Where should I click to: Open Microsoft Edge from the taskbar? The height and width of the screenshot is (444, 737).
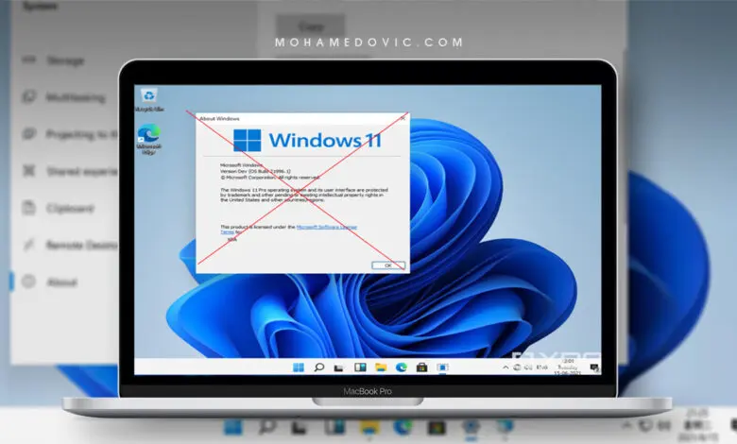(x=401, y=367)
